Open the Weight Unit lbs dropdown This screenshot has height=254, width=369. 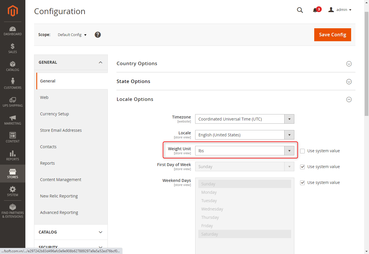244,151
